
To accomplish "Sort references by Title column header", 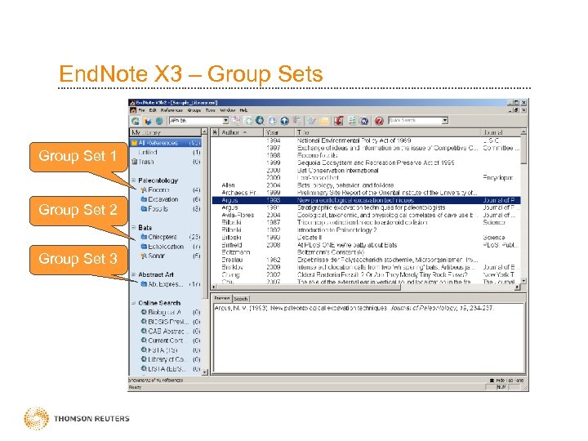I will [x=387, y=132].
